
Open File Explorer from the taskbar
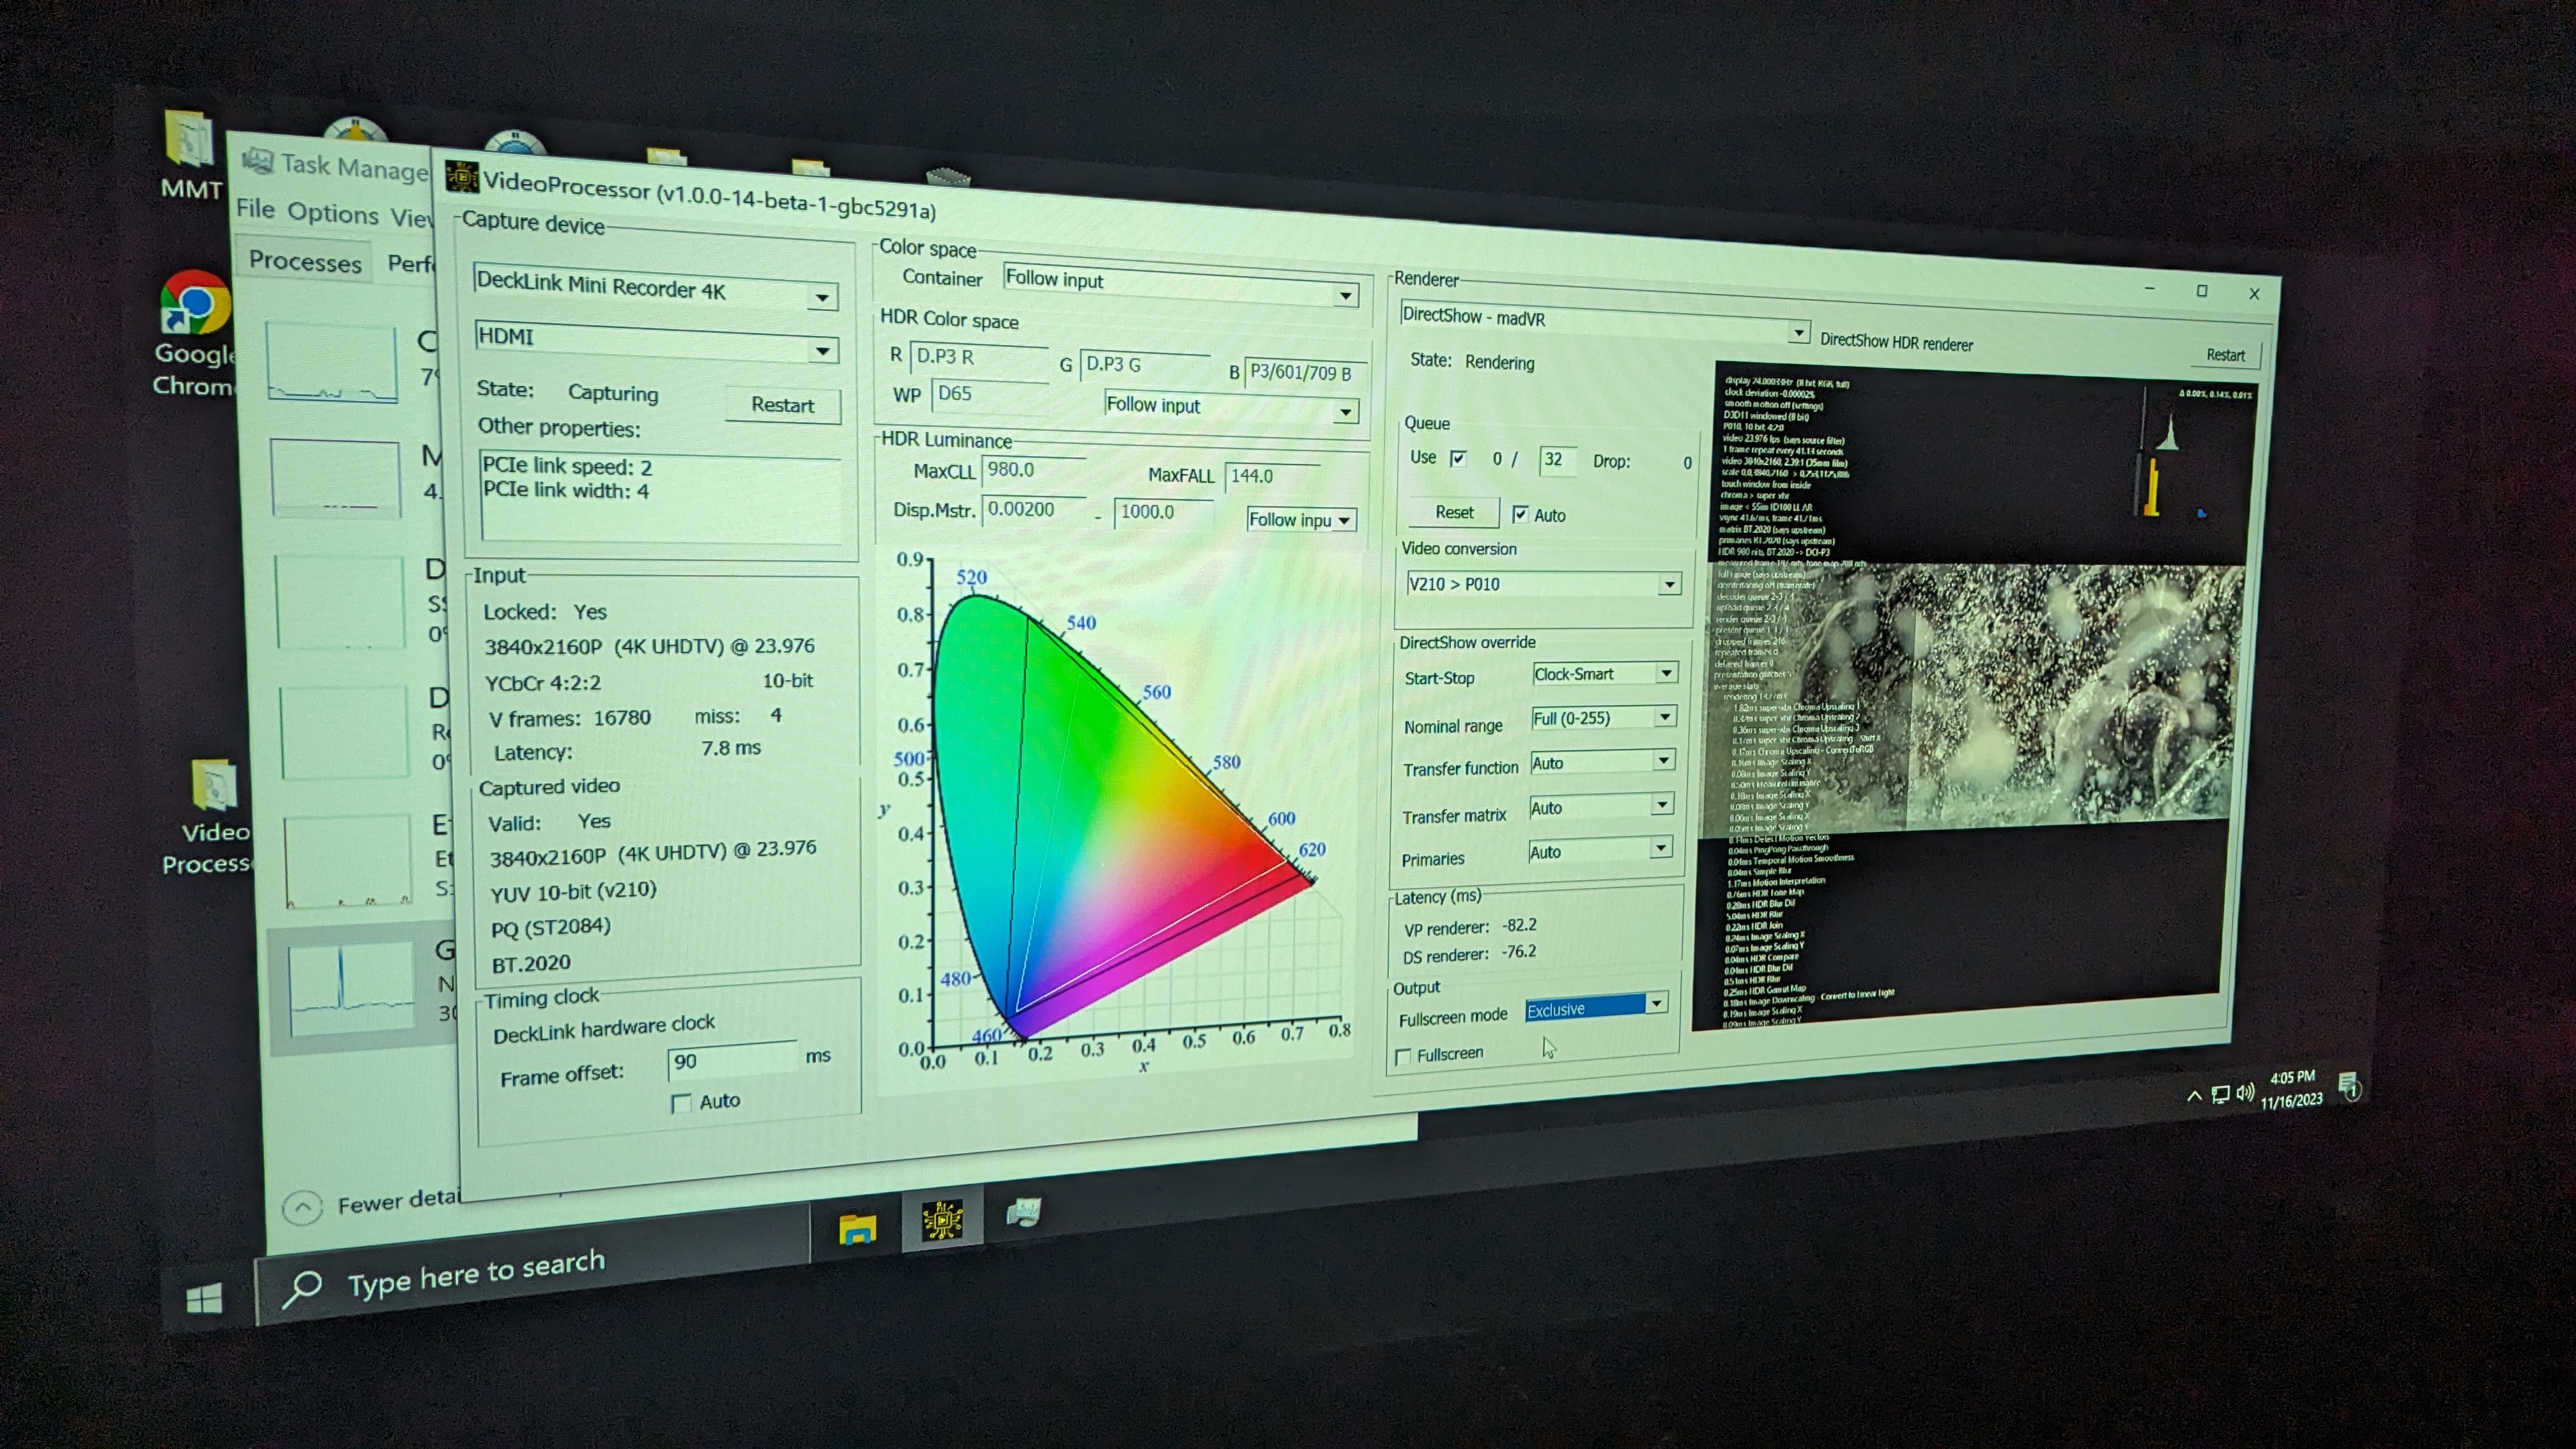point(857,1228)
